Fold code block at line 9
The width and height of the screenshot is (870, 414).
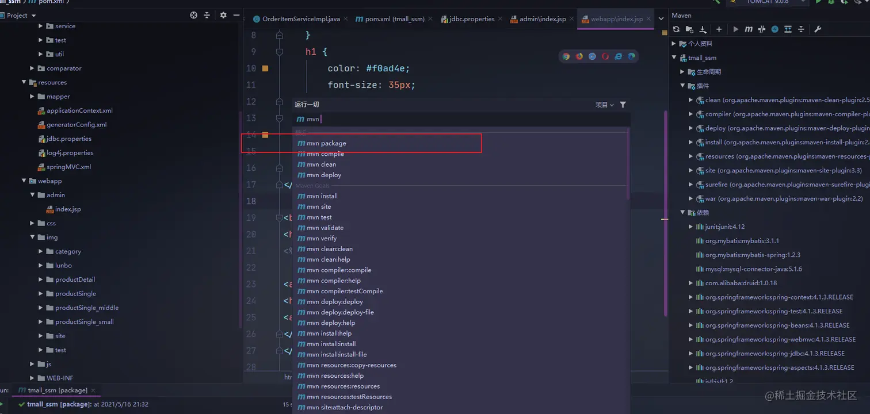click(280, 52)
